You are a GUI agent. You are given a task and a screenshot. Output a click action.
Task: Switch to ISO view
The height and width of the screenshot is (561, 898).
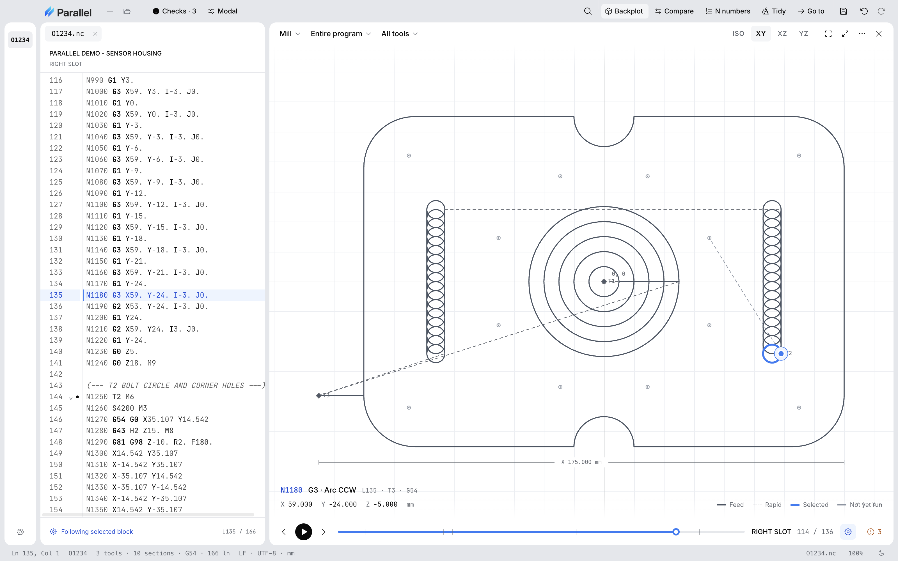tap(738, 34)
